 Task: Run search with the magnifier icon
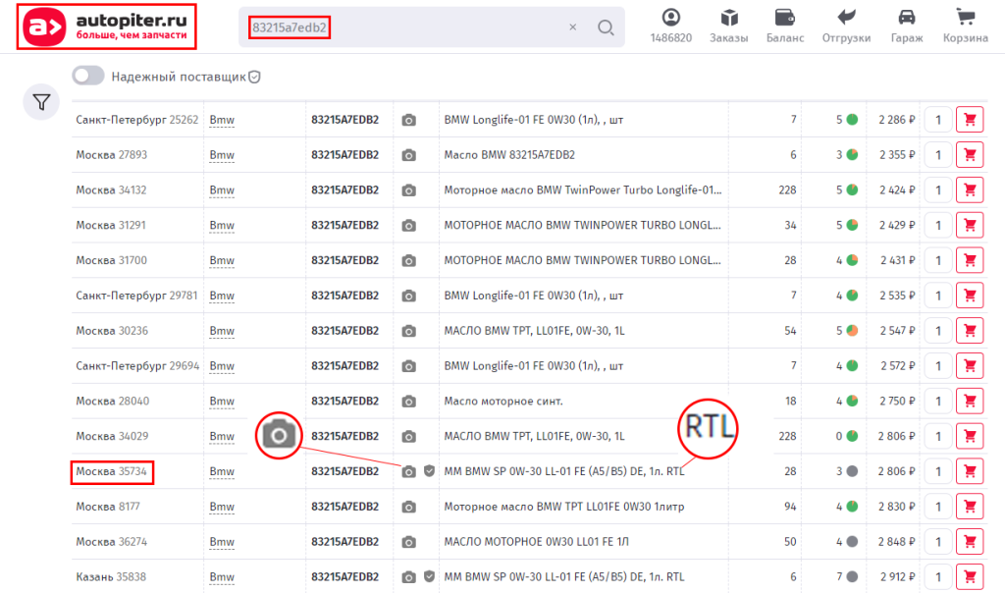click(x=606, y=27)
